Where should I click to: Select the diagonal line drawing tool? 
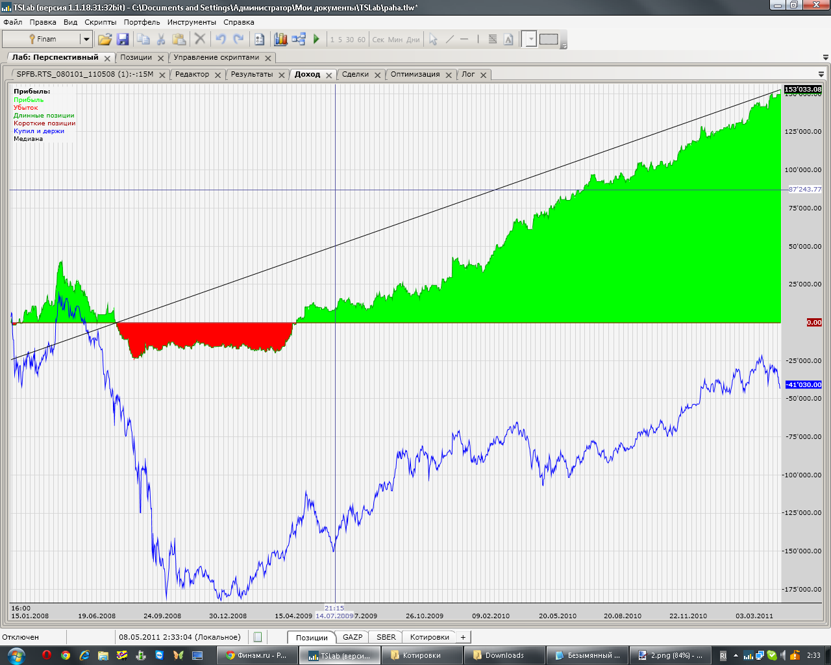[x=449, y=39]
